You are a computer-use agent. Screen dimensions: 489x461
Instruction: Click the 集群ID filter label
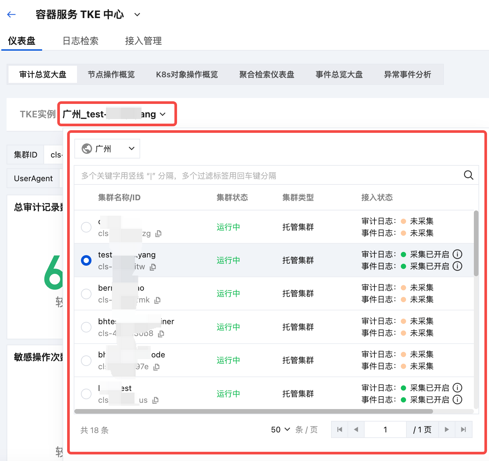[26, 155]
